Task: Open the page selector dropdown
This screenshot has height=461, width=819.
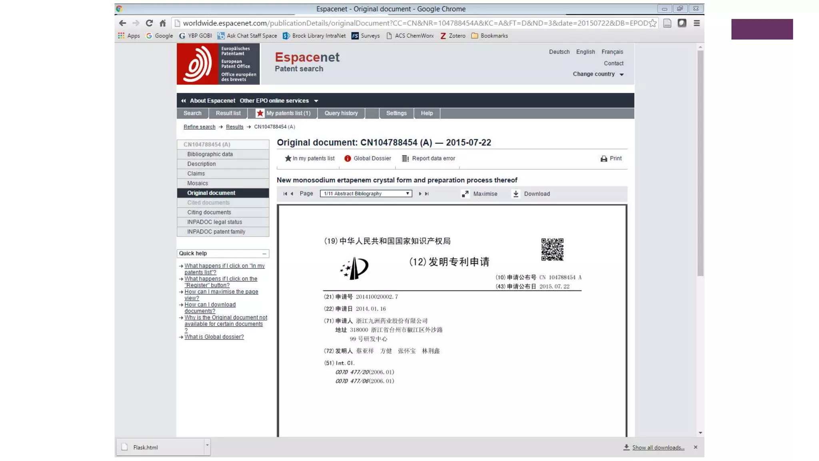Action: 366,194
